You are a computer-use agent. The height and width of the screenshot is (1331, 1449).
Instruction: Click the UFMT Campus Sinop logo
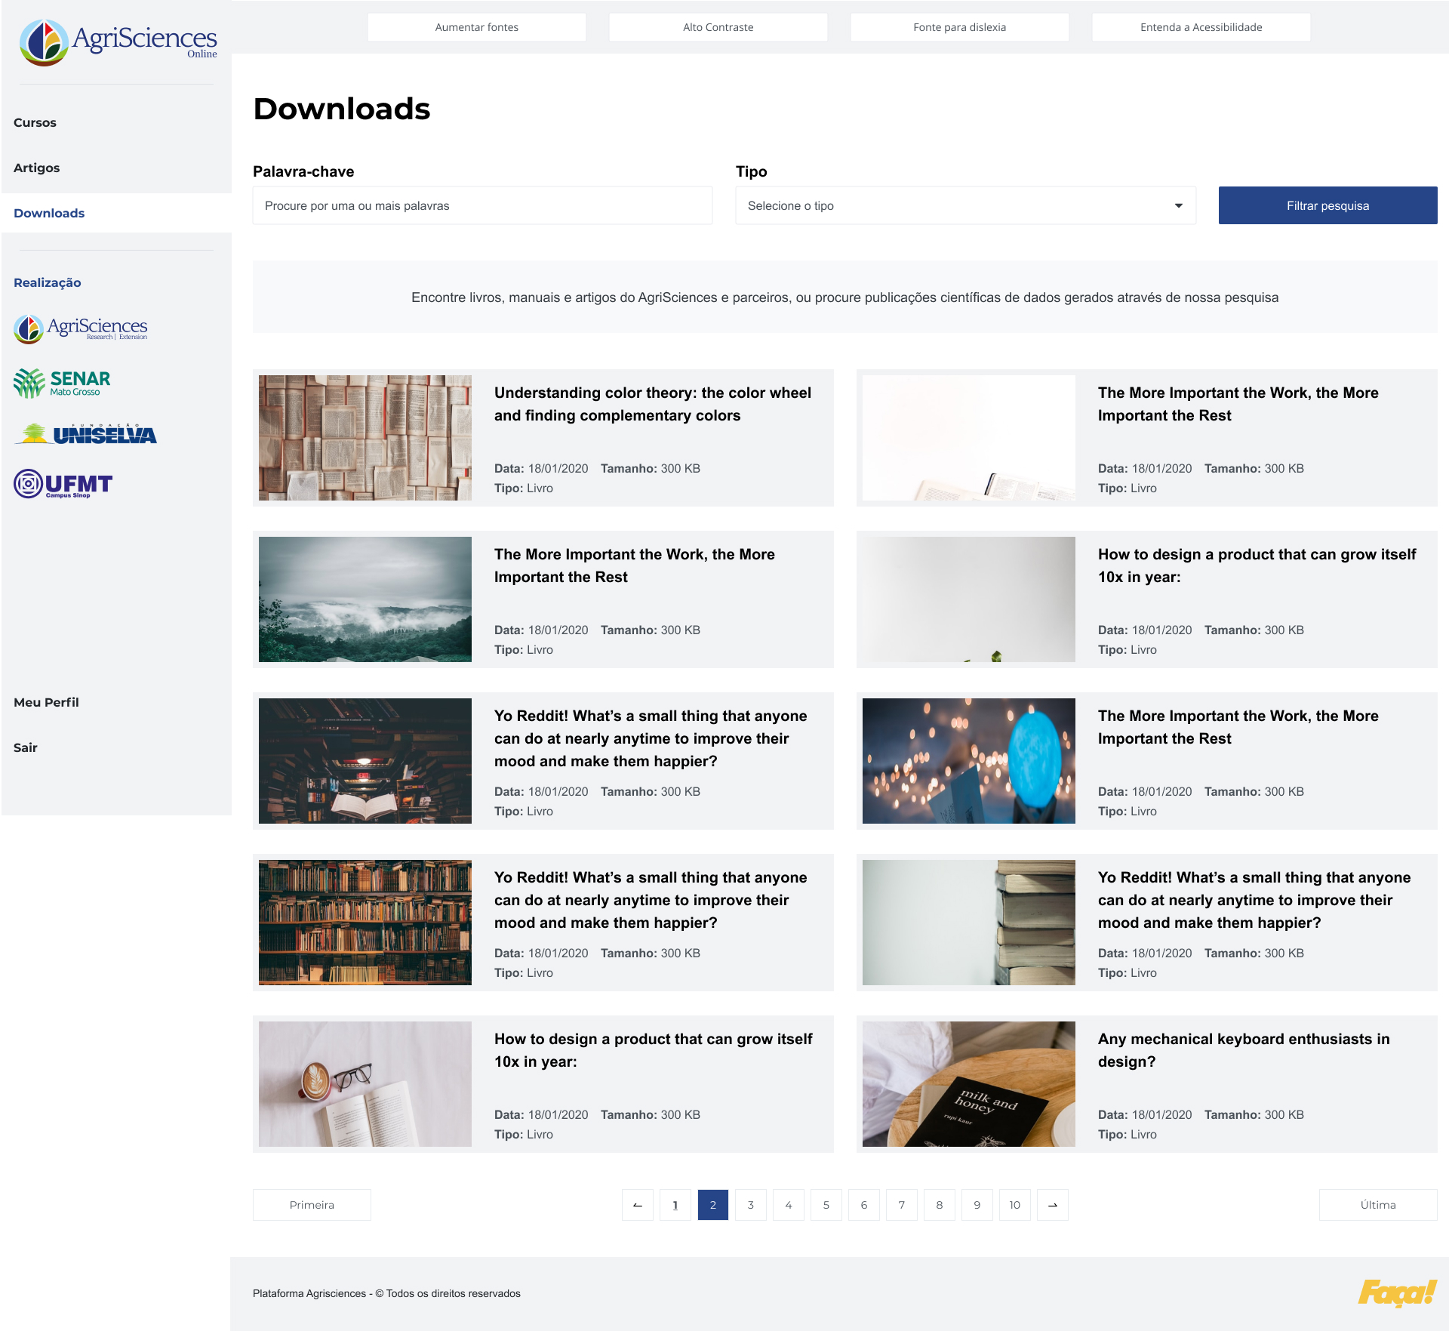[63, 484]
